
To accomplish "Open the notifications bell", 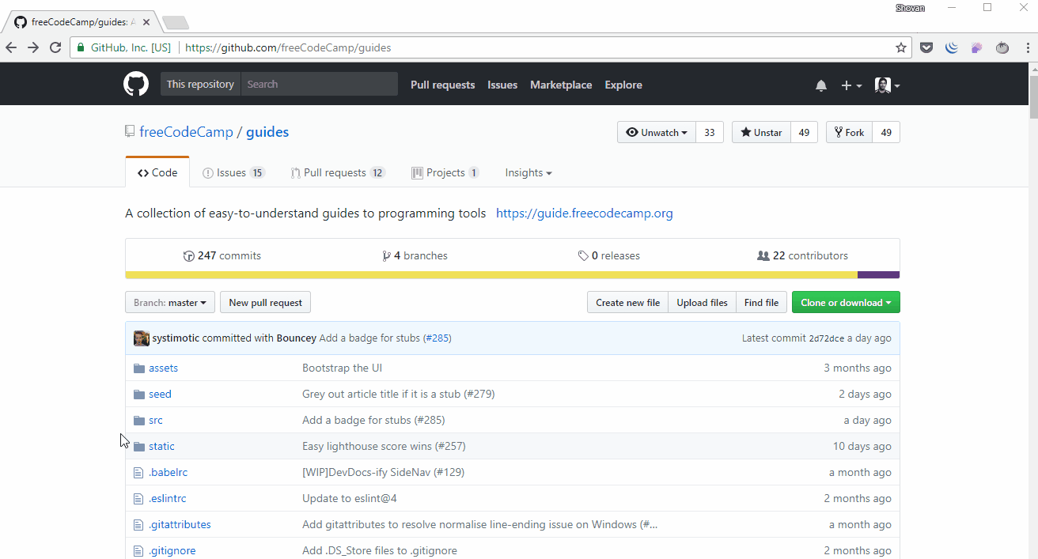I will coord(821,85).
